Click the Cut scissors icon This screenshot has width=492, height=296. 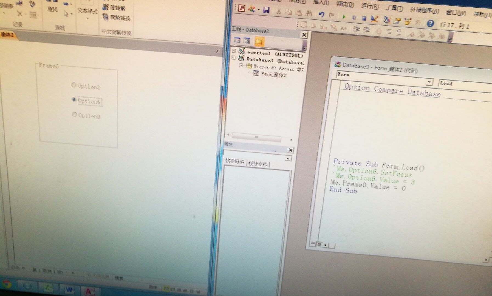pos(278,11)
